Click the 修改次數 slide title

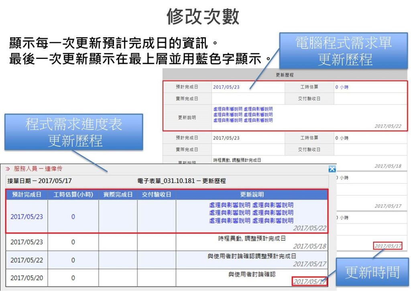point(203,17)
